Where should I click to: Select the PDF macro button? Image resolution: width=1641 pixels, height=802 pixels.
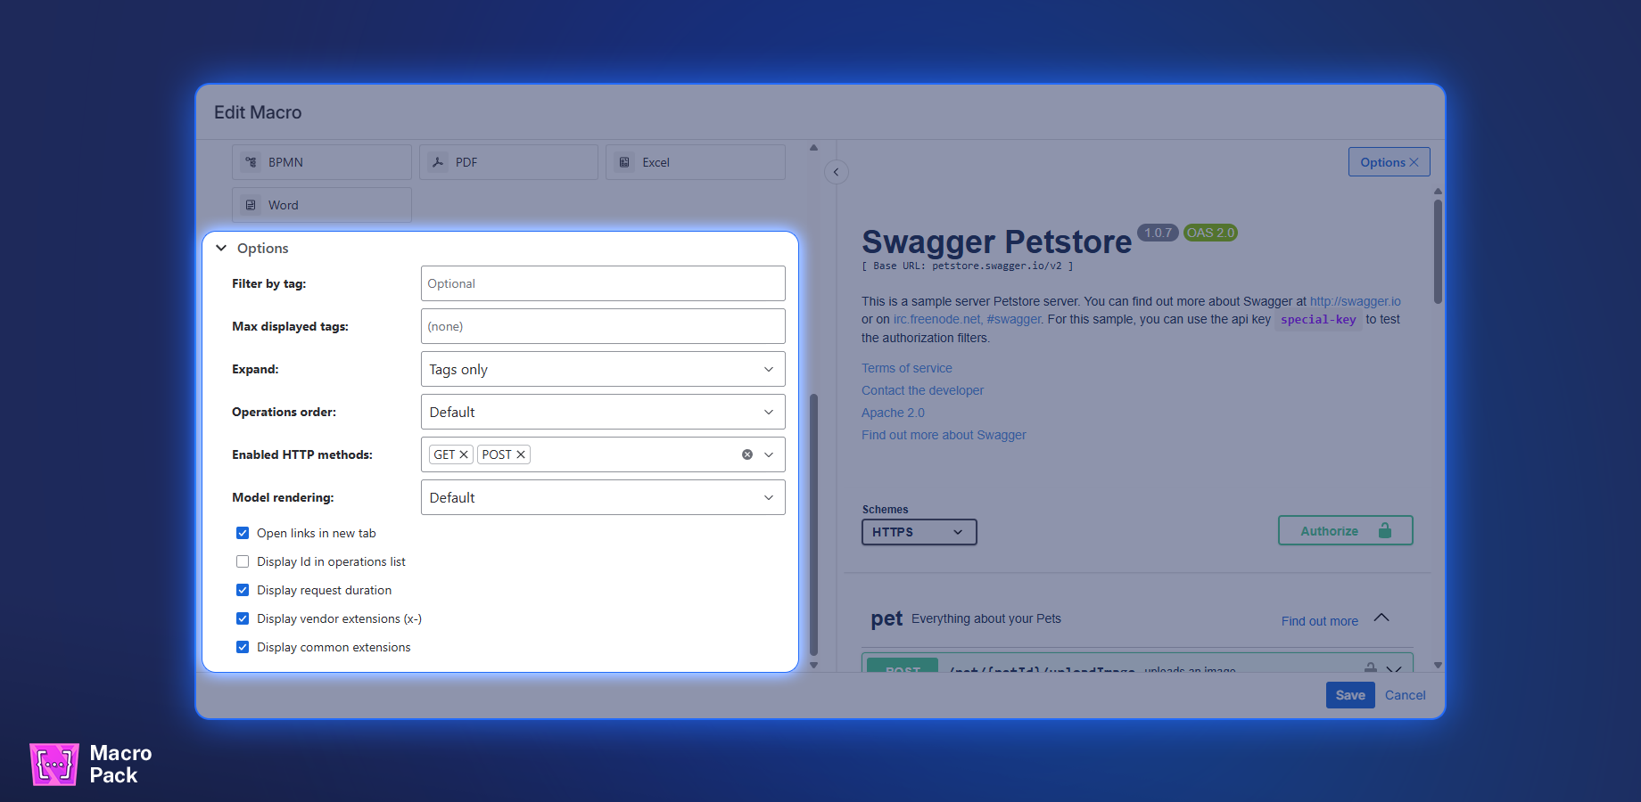click(508, 162)
